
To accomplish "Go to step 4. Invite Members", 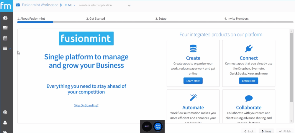I will [236, 19].
